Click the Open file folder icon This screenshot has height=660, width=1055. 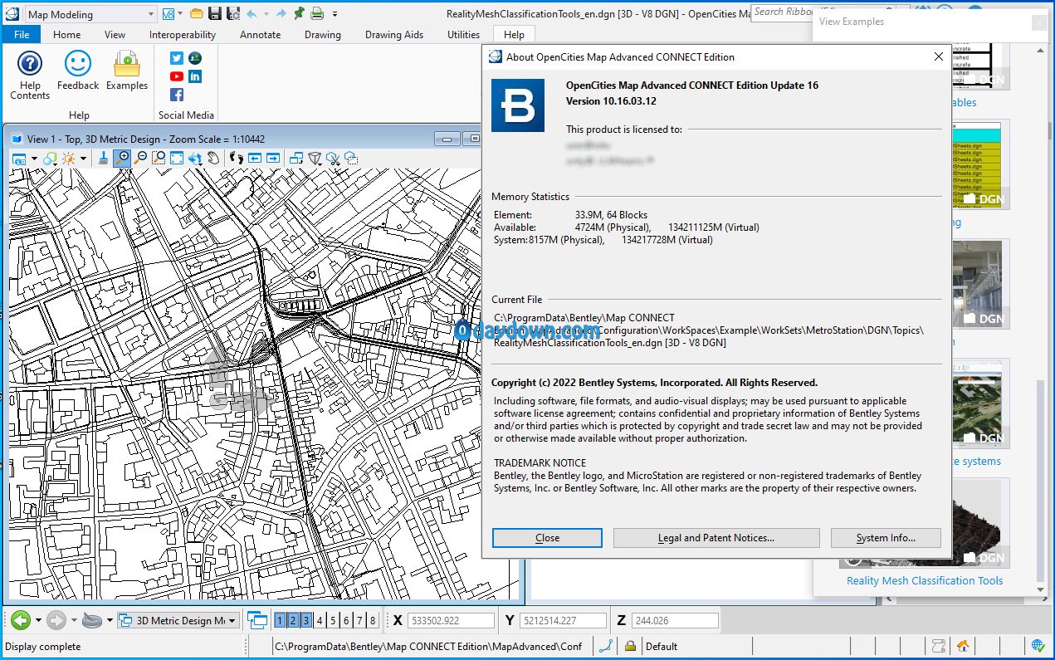197,13
